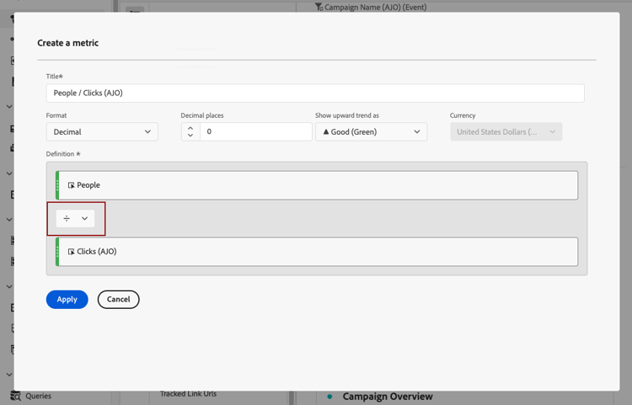Increase decimal places with up arrow
The width and height of the screenshot is (632, 405).
[x=190, y=128]
